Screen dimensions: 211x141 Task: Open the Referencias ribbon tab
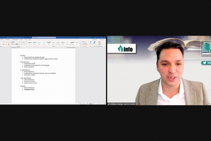[x=7, y=40]
